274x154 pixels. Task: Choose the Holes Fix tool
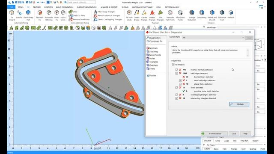tap(57, 15)
